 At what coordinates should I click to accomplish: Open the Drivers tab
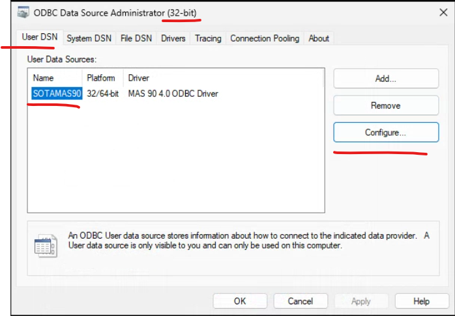173,38
